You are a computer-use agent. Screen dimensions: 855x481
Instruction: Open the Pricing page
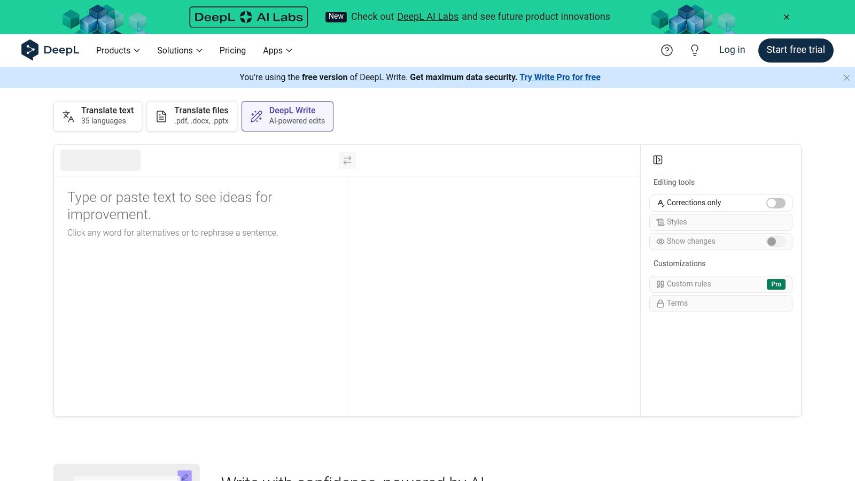[232, 50]
